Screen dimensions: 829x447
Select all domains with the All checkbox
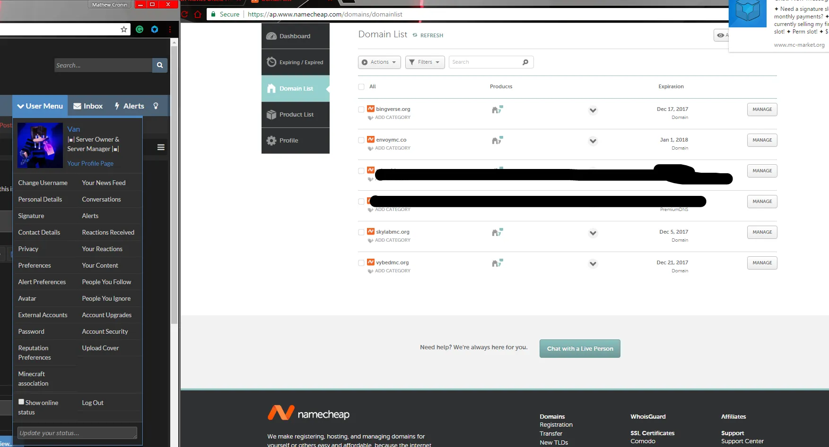(x=361, y=87)
